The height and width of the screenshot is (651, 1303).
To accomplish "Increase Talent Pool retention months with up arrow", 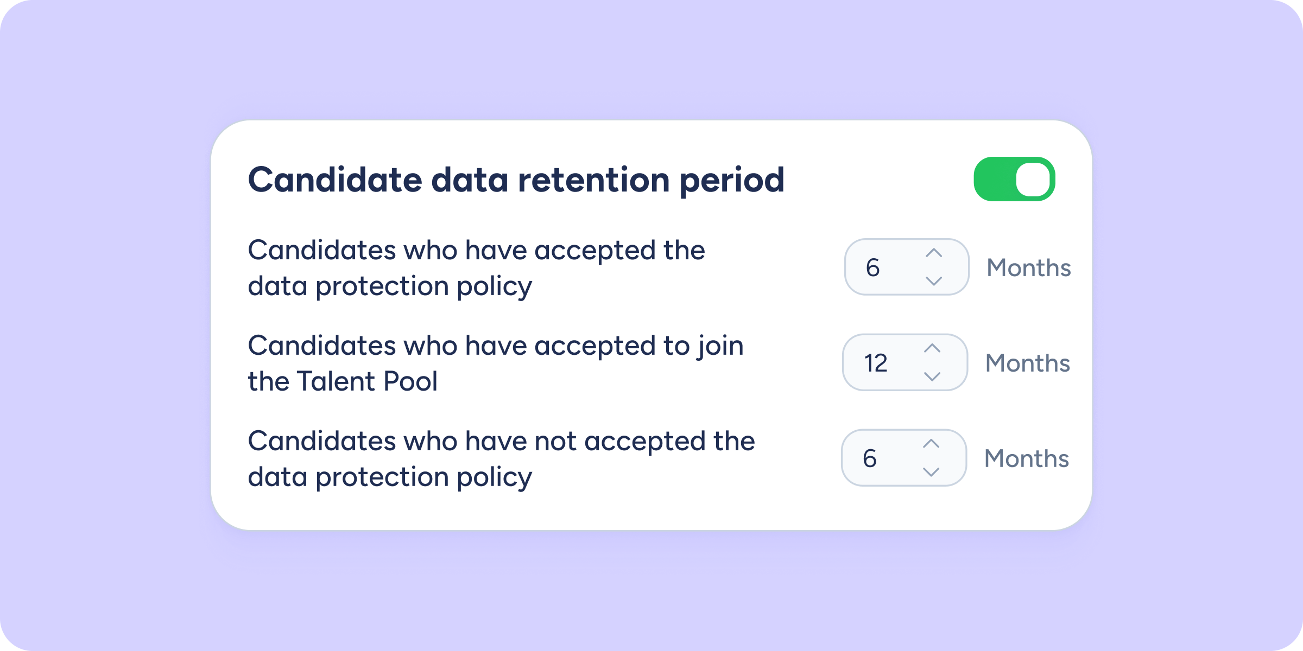I will (x=932, y=348).
